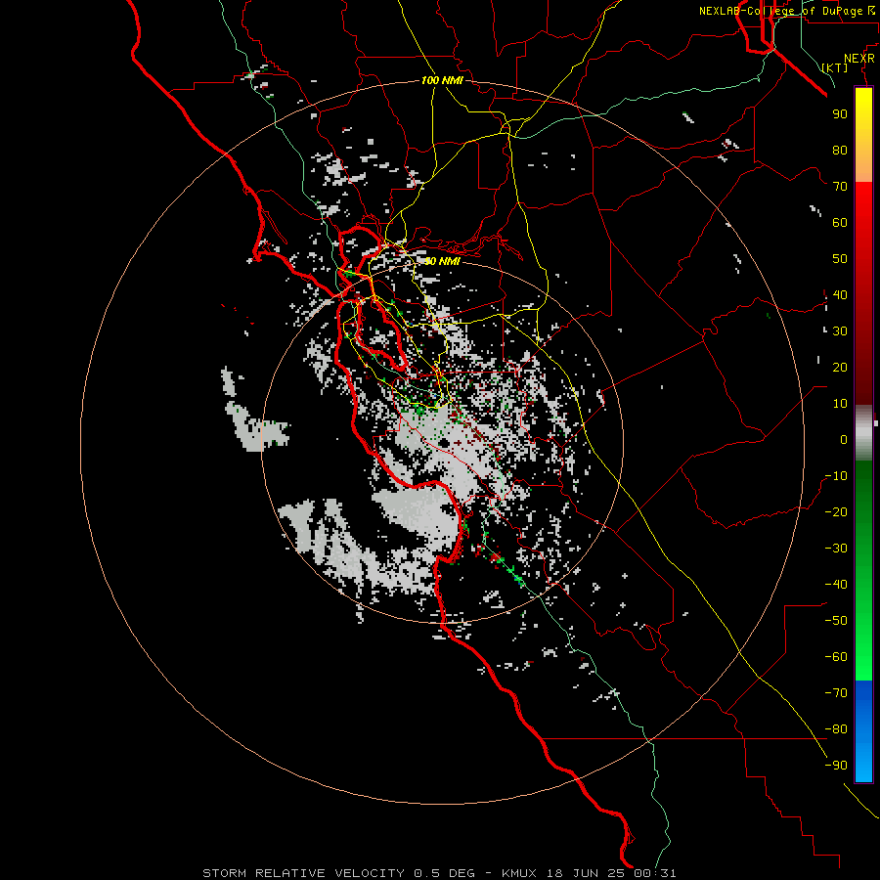Click the -30 value on velocity scale
The image size is (880, 880).
coord(836,549)
